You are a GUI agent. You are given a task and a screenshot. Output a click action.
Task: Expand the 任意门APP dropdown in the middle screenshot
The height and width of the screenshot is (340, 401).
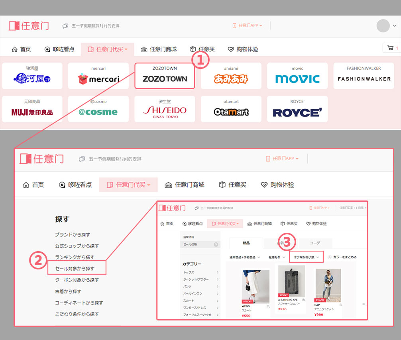[x=282, y=159]
